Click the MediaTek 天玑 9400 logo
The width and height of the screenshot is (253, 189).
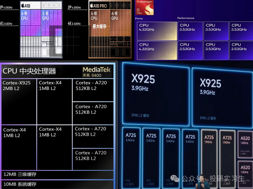(x=97, y=72)
